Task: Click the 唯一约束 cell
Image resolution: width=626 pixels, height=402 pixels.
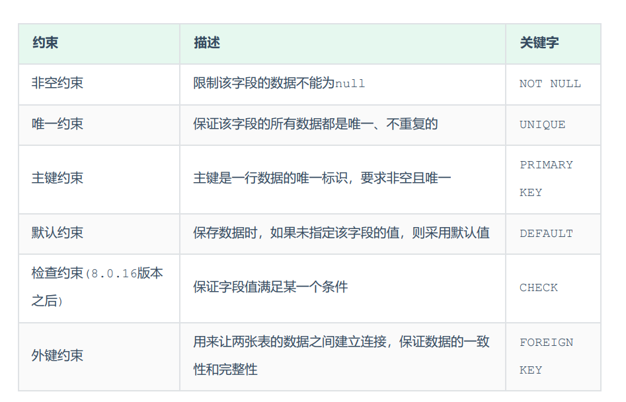Action: [58, 124]
